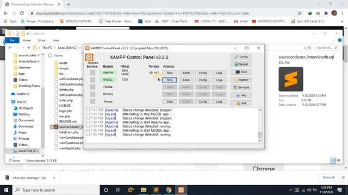
Task: Expand the File Explorer ribbon
Action: coord(334,40)
